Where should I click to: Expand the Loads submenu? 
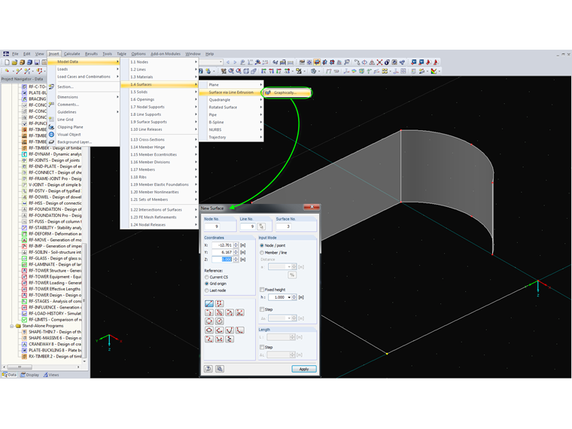coord(117,69)
